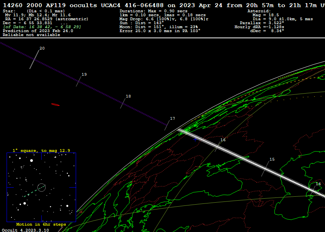
Task: Click asteroid 'Mag = 18.5' value
Action: (266, 15)
